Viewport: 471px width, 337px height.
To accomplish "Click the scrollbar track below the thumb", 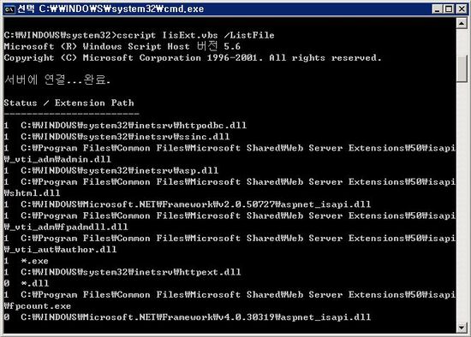I will pos(462,201).
